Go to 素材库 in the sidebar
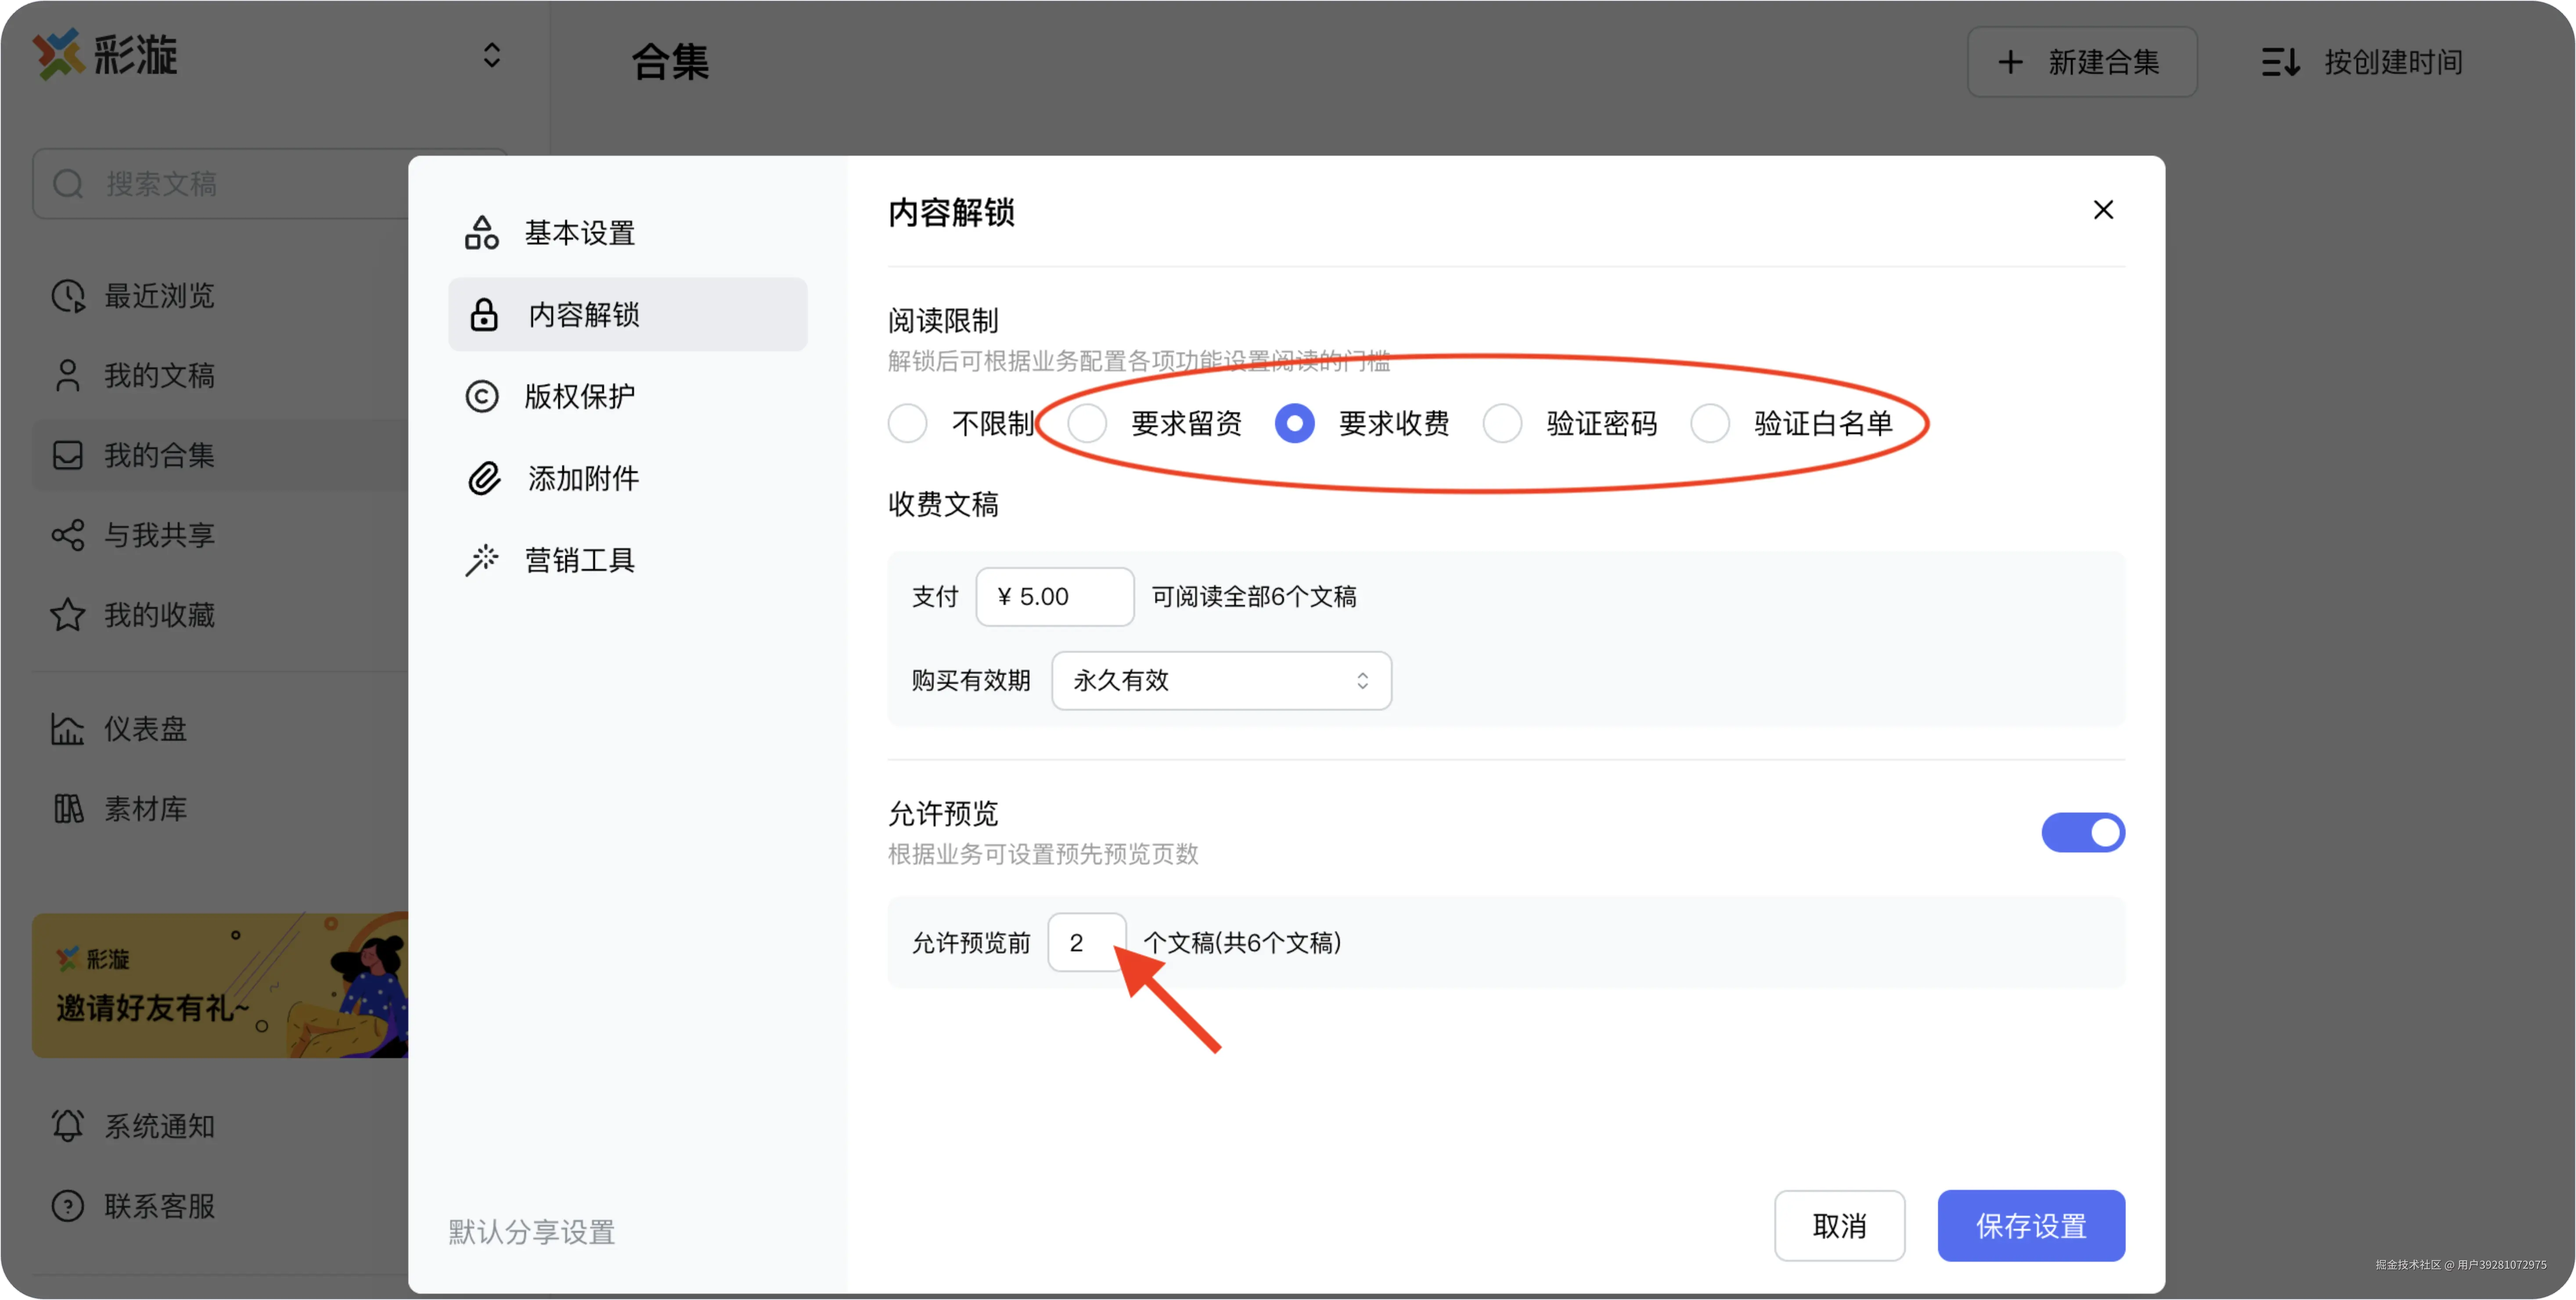 146,809
